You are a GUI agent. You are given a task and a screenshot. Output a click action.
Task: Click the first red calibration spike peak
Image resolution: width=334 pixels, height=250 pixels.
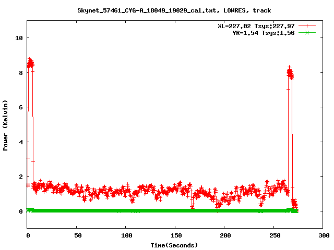click(30, 63)
